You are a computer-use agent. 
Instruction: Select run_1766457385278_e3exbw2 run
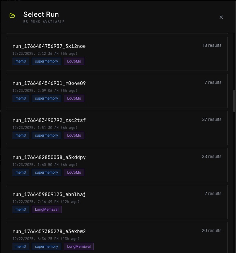pyautogui.click(x=117, y=238)
